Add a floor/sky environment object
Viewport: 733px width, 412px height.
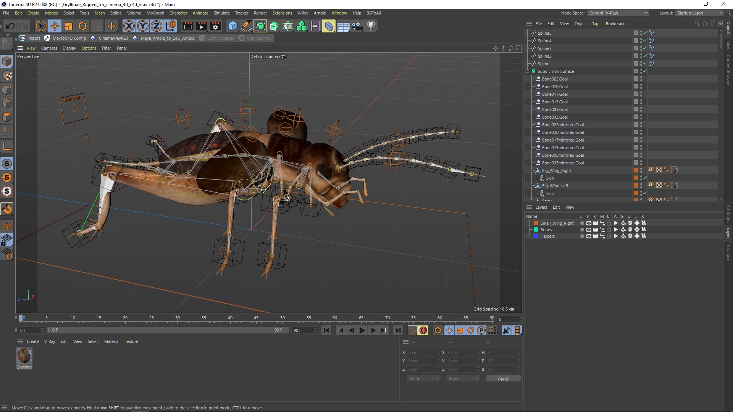click(343, 26)
